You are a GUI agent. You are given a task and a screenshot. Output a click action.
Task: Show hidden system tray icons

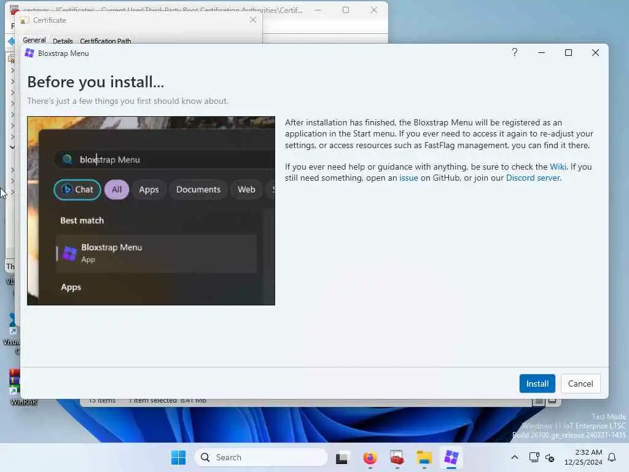tap(515, 457)
